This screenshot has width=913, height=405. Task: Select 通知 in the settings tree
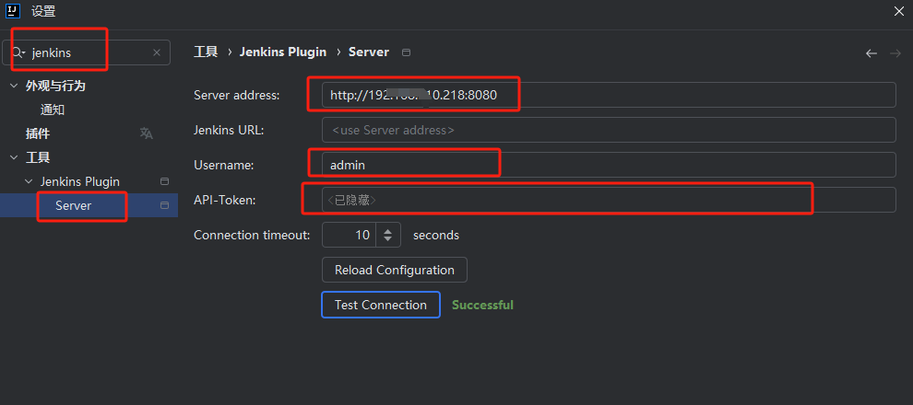pos(53,110)
